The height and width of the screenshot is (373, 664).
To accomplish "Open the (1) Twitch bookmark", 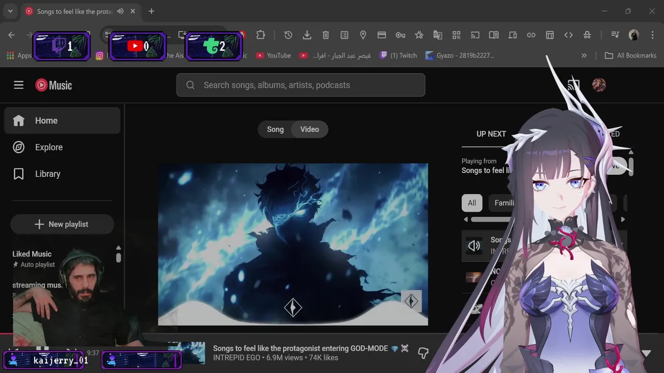I will 398,55.
